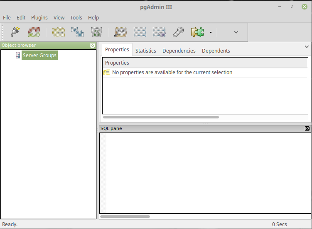Open the Plugins dropdown arrow beside puzzle icon
312x229 pixels.
pyautogui.click(x=211, y=32)
